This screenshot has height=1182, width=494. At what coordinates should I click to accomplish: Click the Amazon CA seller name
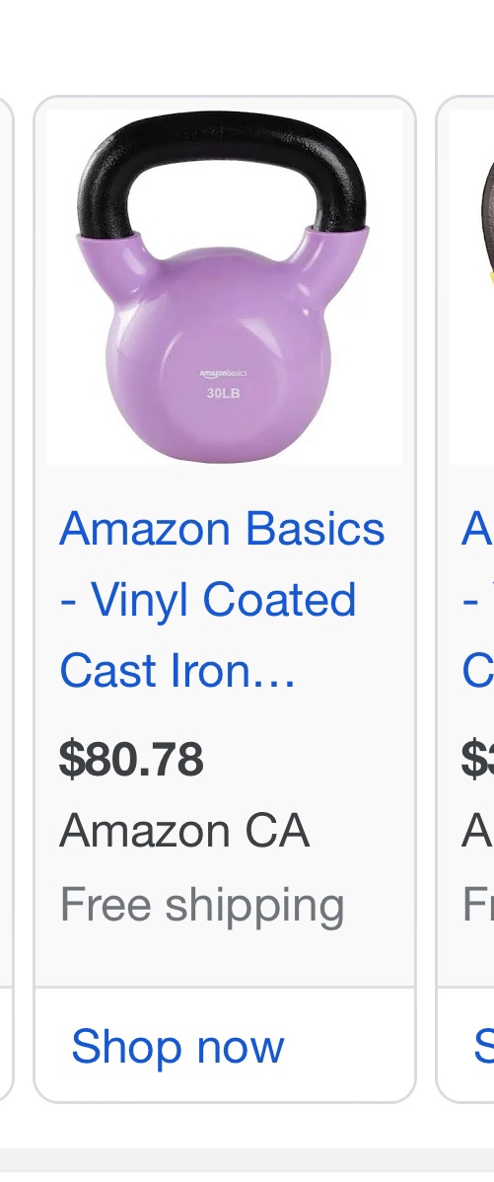pyautogui.click(x=184, y=832)
